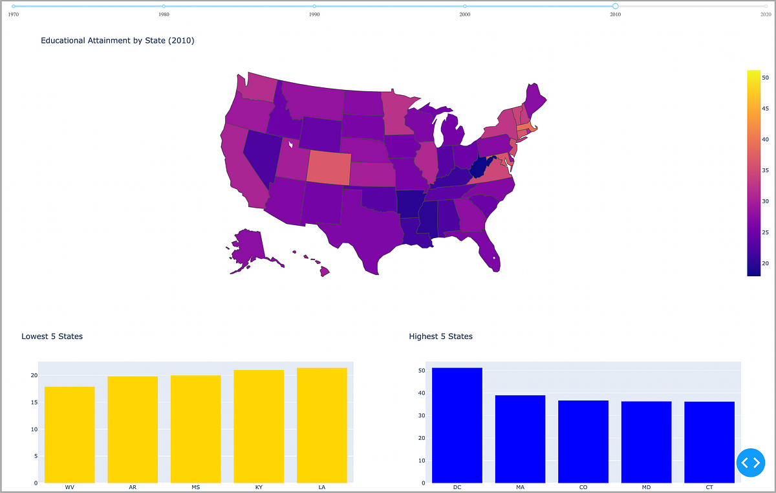Select the 1990 marker on the year slider
776x493 pixels.
click(314, 6)
